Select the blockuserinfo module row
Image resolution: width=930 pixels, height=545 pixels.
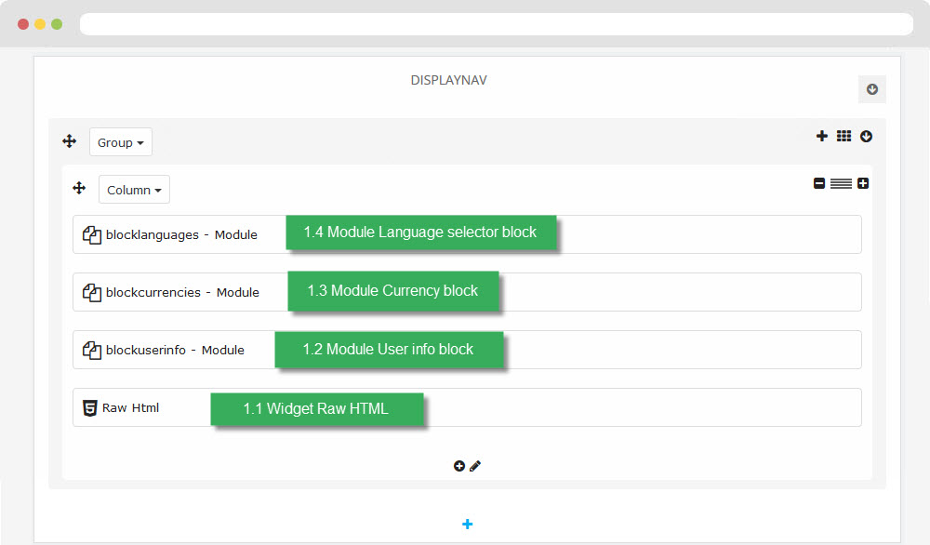tap(467, 350)
